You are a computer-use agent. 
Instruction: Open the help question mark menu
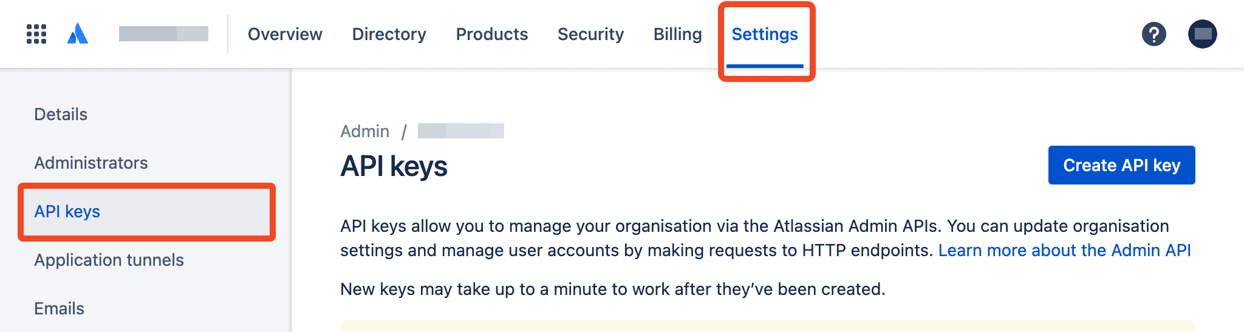click(x=1153, y=34)
